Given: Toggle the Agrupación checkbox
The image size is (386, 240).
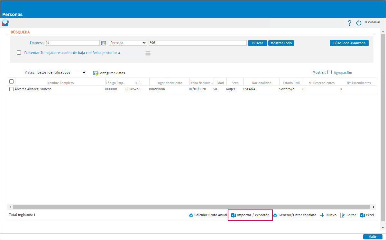Looking at the screenshot, I should [x=329, y=72].
